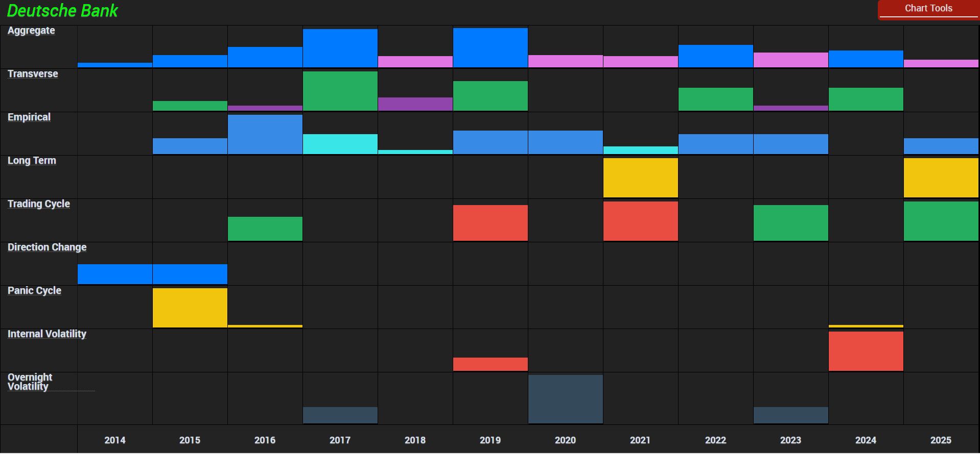Click the Internal Volatility red bar for 2024
The width and height of the screenshot is (980, 454).
point(866,351)
